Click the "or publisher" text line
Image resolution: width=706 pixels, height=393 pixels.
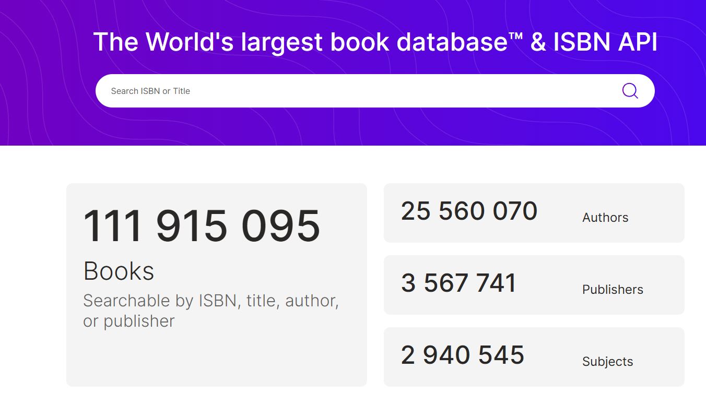(x=129, y=321)
